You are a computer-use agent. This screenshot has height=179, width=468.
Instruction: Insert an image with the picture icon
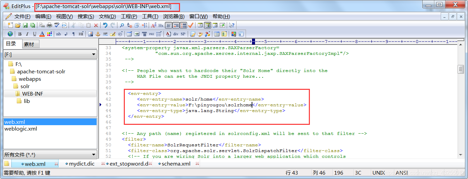pos(91,34)
